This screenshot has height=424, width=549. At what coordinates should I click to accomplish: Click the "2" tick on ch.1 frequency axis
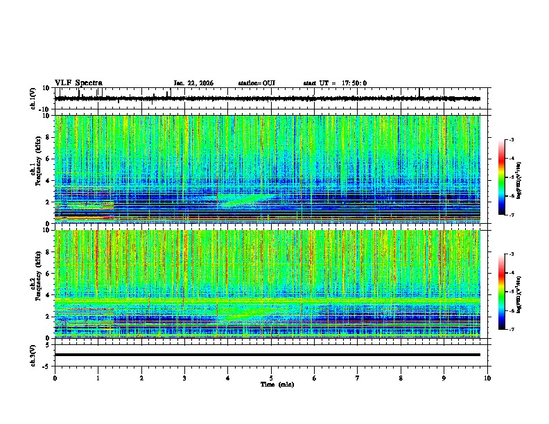click(48, 202)
